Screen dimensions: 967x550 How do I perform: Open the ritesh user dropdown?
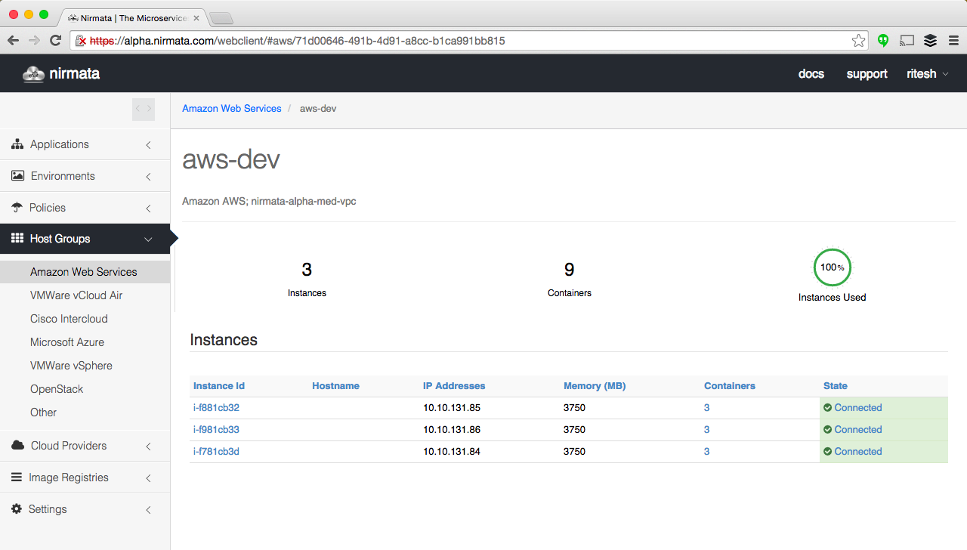(928, 74)
